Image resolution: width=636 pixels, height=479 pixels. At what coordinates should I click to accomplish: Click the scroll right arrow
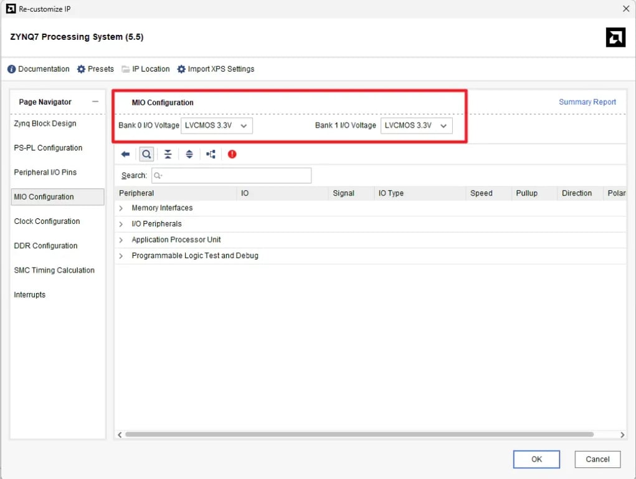click(x=622, y=435)
